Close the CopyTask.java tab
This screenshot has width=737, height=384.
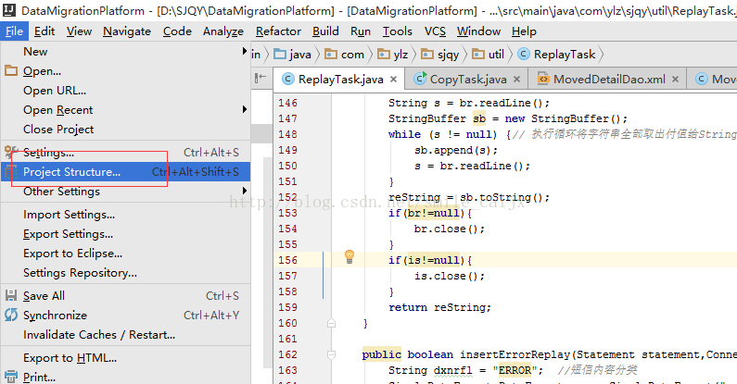[x=516, y=80]
